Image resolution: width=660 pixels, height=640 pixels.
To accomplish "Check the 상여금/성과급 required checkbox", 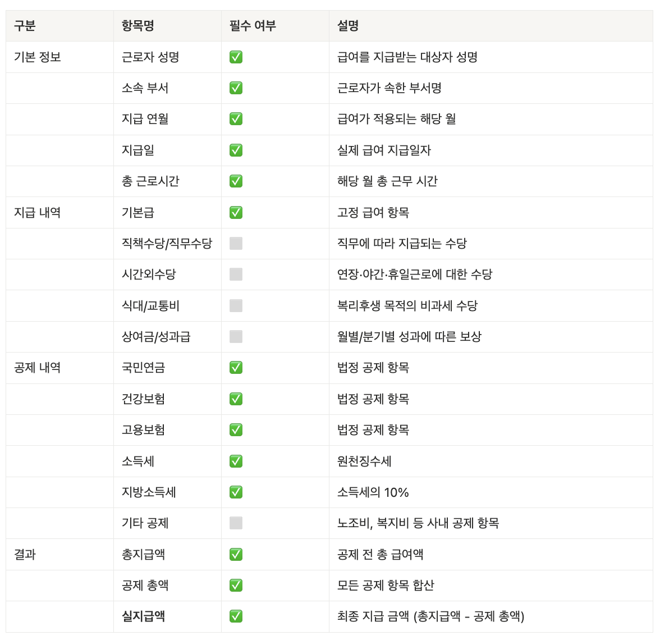I will pos(236,337).
